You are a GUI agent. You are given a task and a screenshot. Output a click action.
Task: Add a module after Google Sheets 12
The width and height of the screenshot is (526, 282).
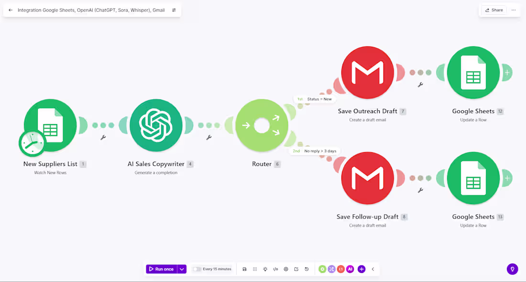click(x=507, y=73)
